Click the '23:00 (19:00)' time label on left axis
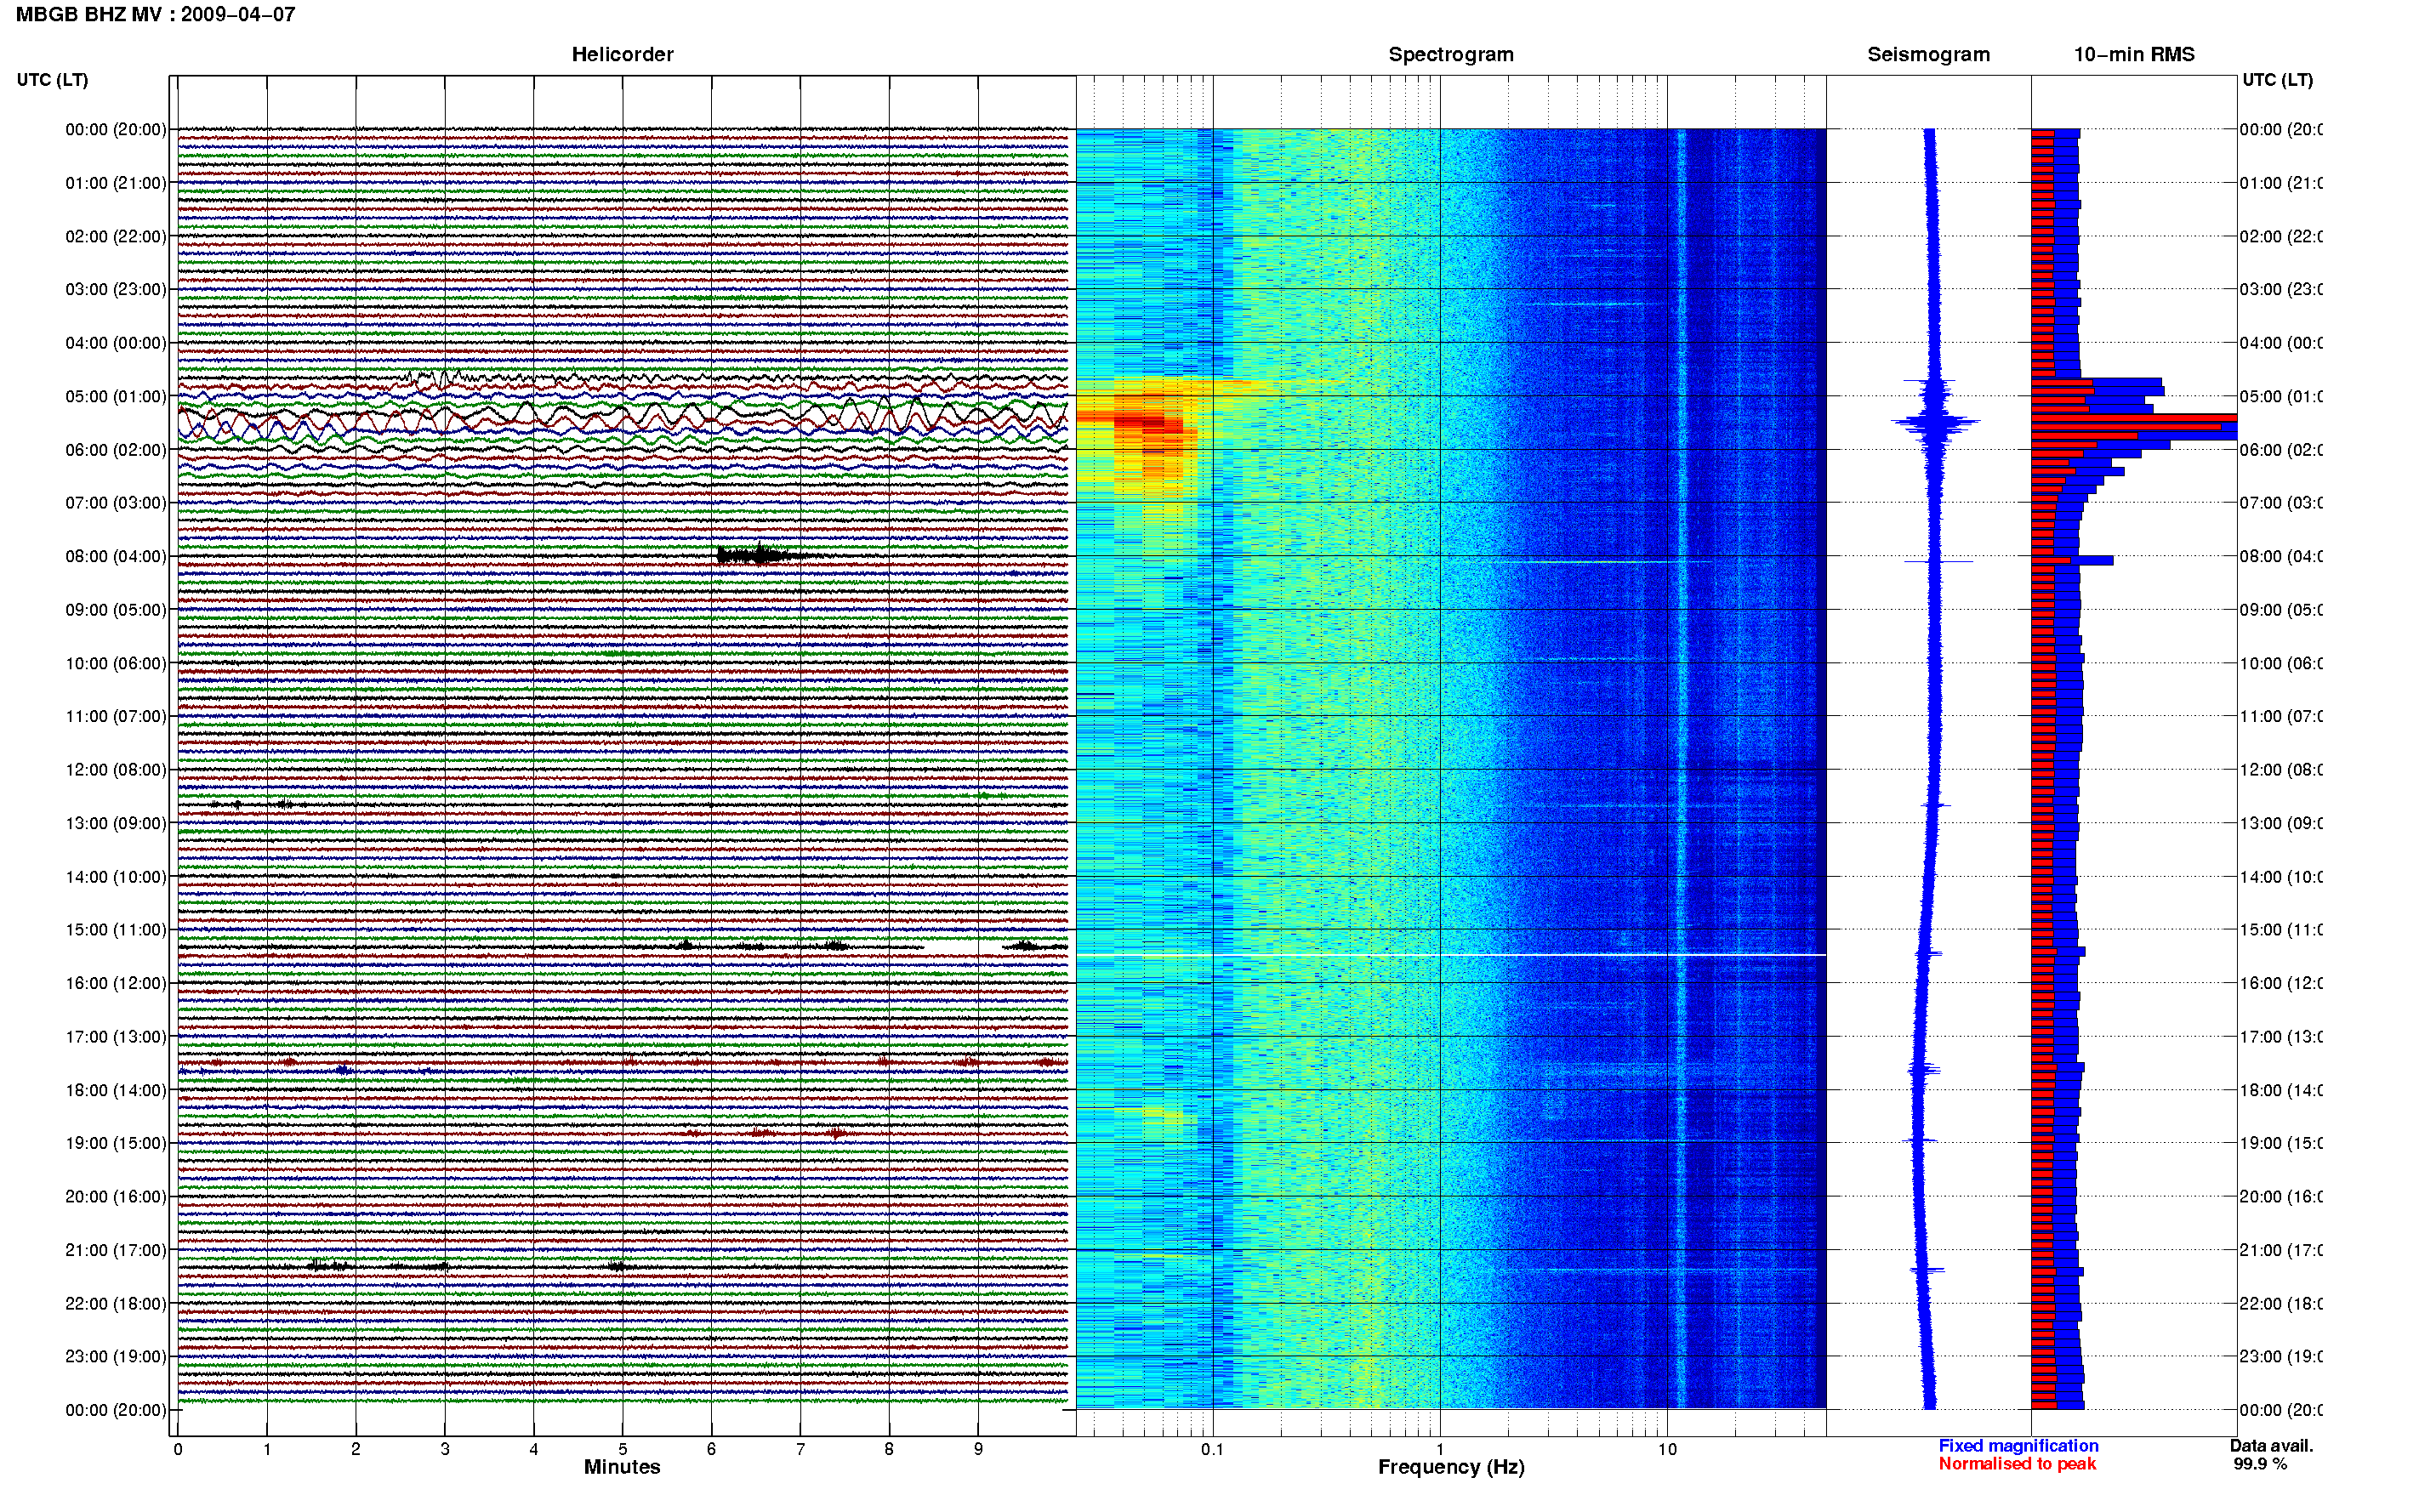Screen dimensions: 2419x1512 116,1357
